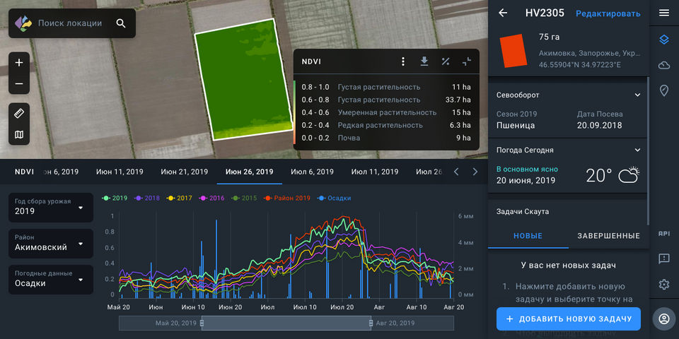
Task: Collapse the Погода Сегодня section
Action: tap(637, 150)
